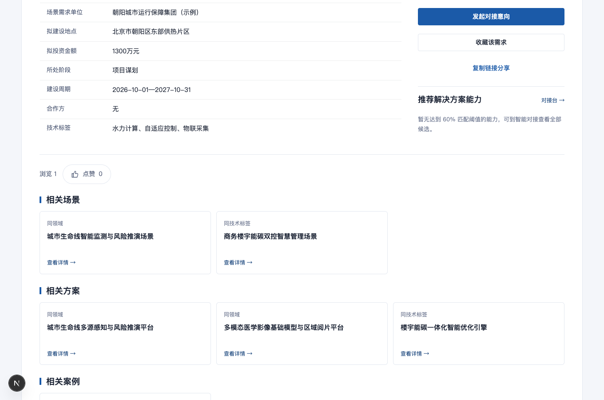
Task: Select 城市生命线多源感知与风险推演平台 card title
Action: point(100,328)
